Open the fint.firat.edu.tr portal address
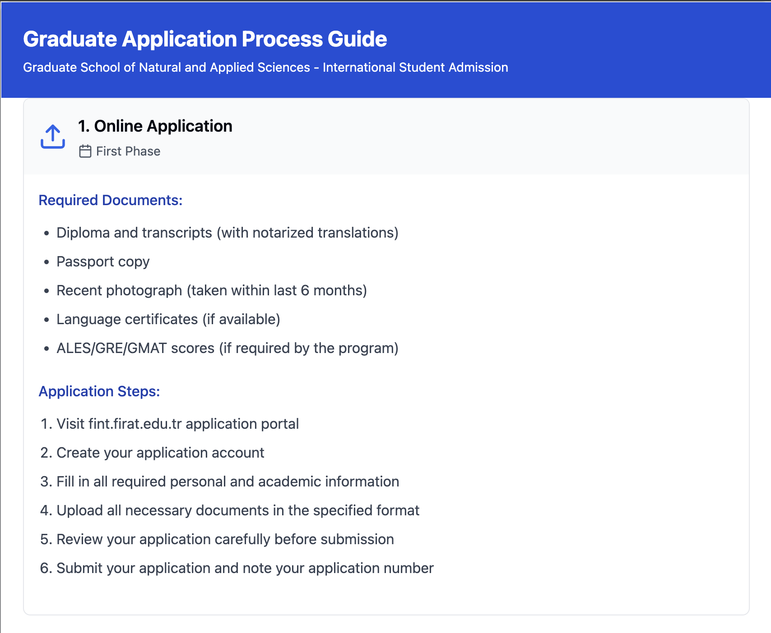The height and width of the screenshot is (633, 771). click(x=135, y=424)
